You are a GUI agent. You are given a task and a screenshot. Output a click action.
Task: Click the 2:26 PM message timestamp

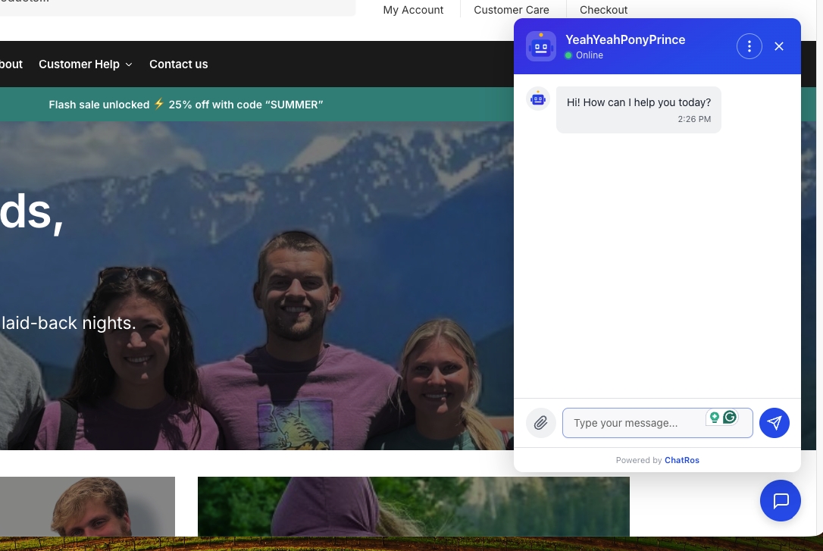coord(694,119)
